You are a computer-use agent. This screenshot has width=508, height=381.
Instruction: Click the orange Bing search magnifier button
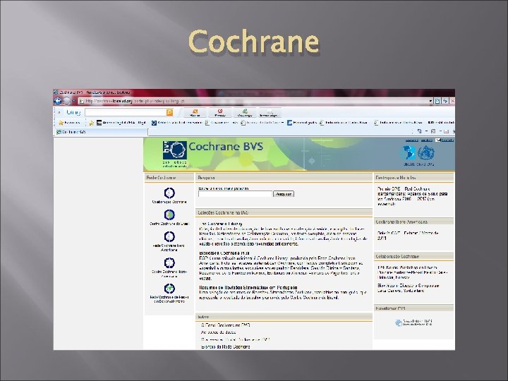tap(169, 112)
